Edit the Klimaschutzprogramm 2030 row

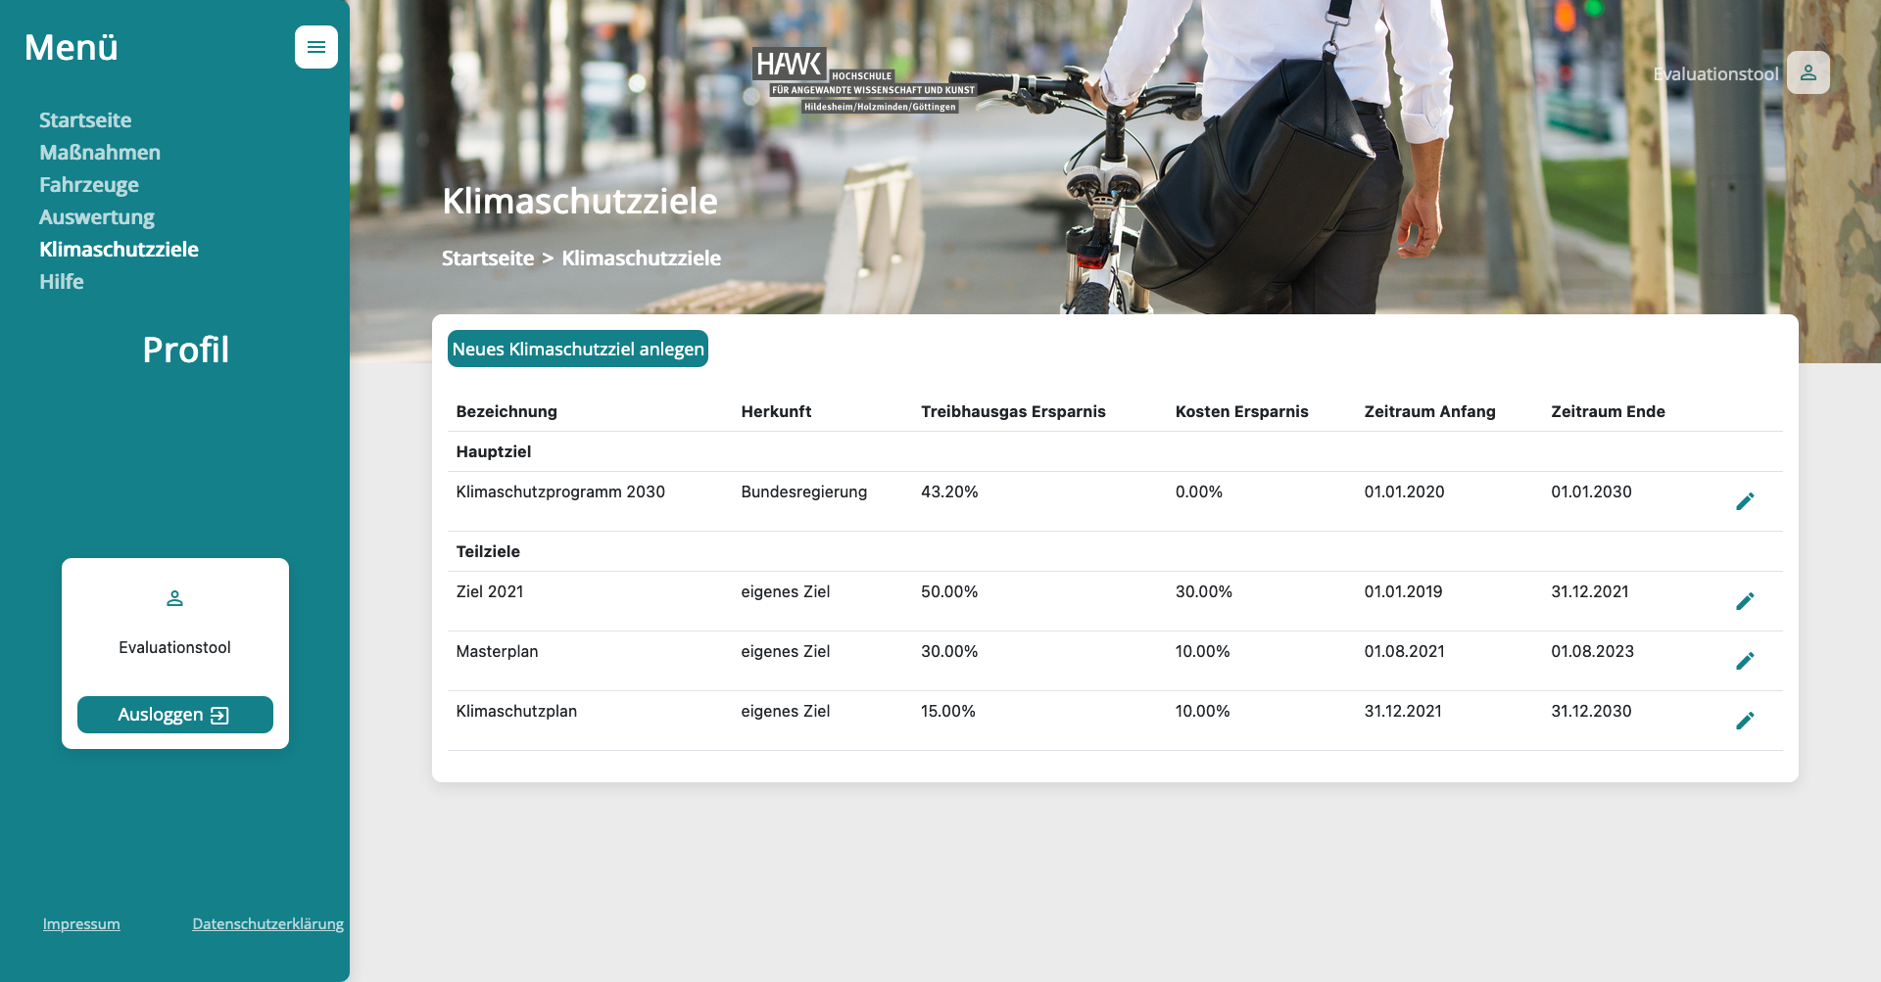tap(1745, 501)
